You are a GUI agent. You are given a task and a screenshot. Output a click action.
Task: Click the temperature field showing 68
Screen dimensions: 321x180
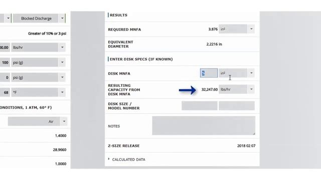click(5, 92)
